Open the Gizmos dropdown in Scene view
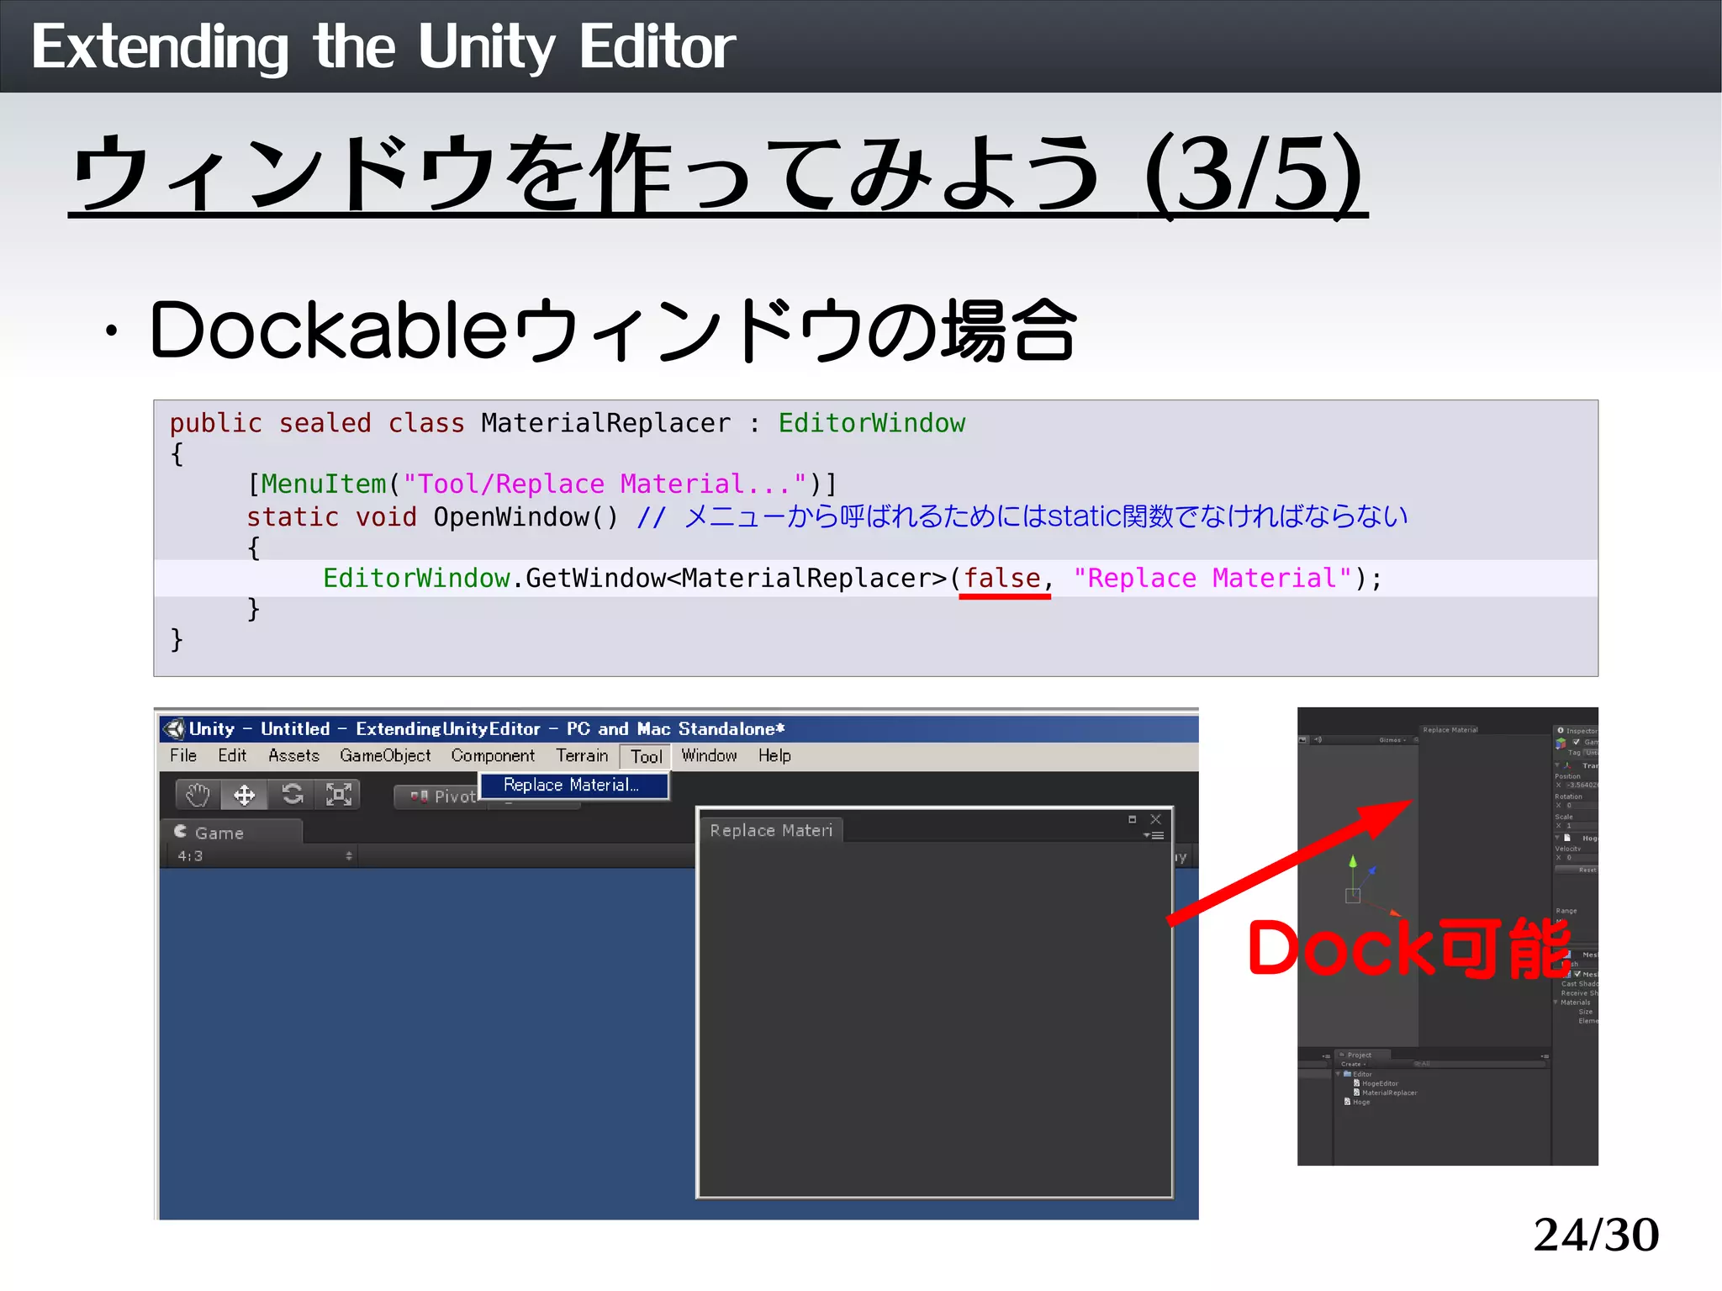 tap(1392, 740)
